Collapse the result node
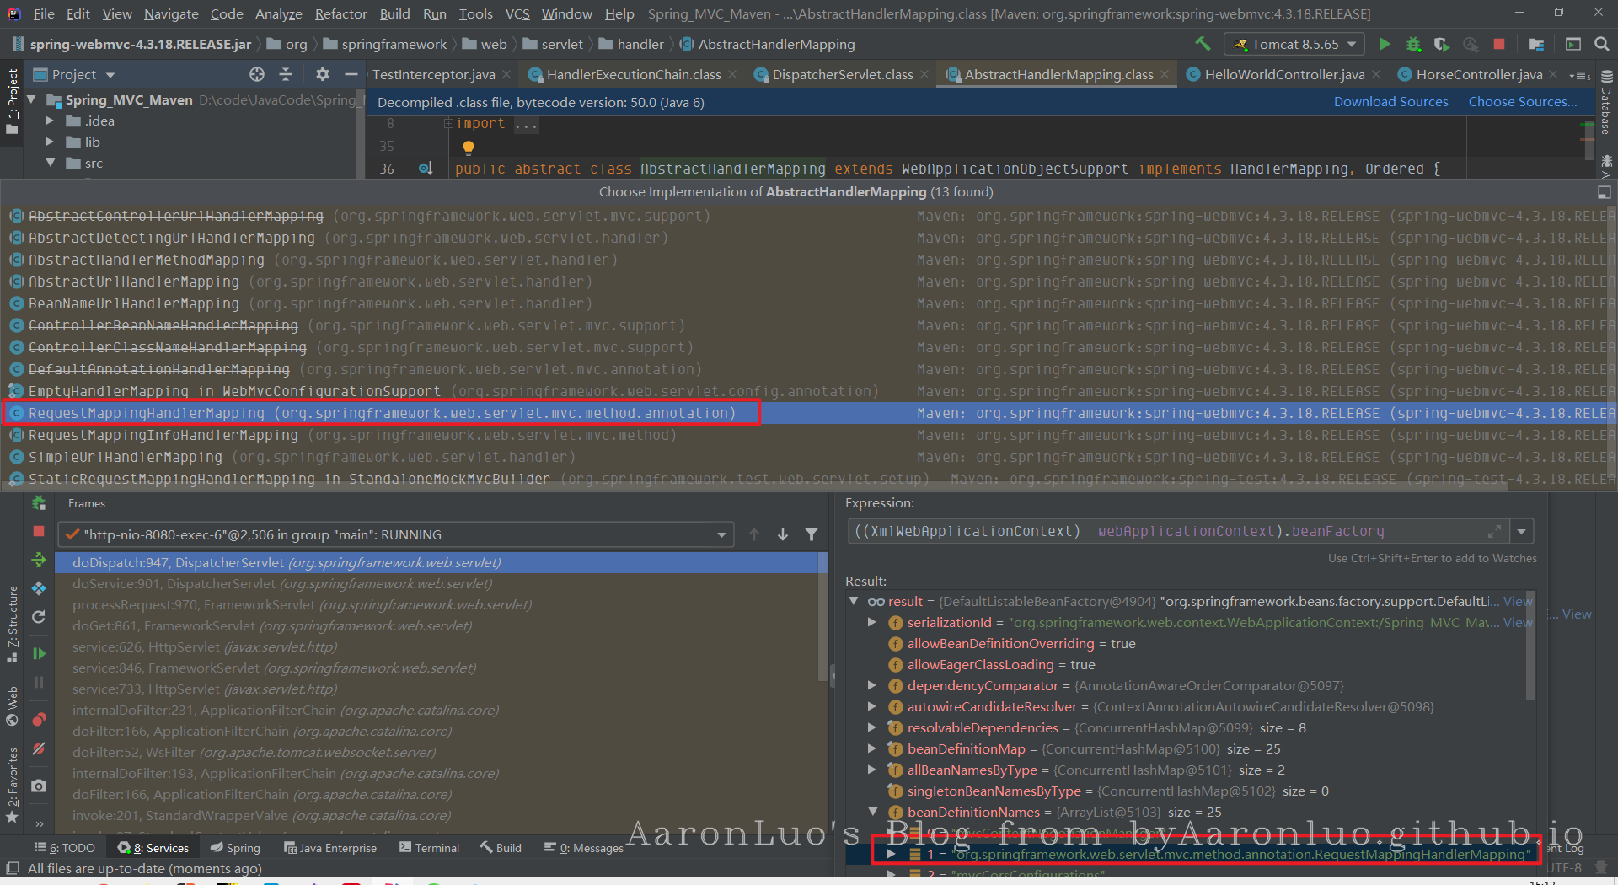This screenshot has width=1618, height=885. click(x=854, y=601)
